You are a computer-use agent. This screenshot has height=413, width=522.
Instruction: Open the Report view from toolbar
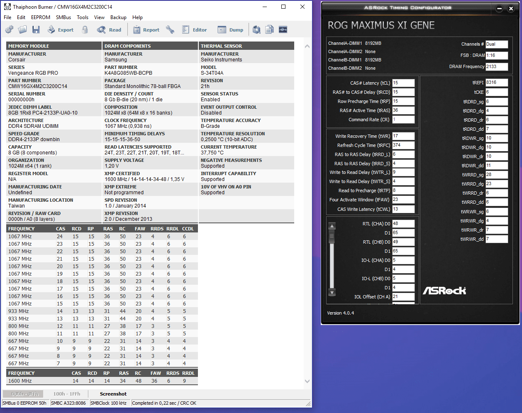point(146,29)
